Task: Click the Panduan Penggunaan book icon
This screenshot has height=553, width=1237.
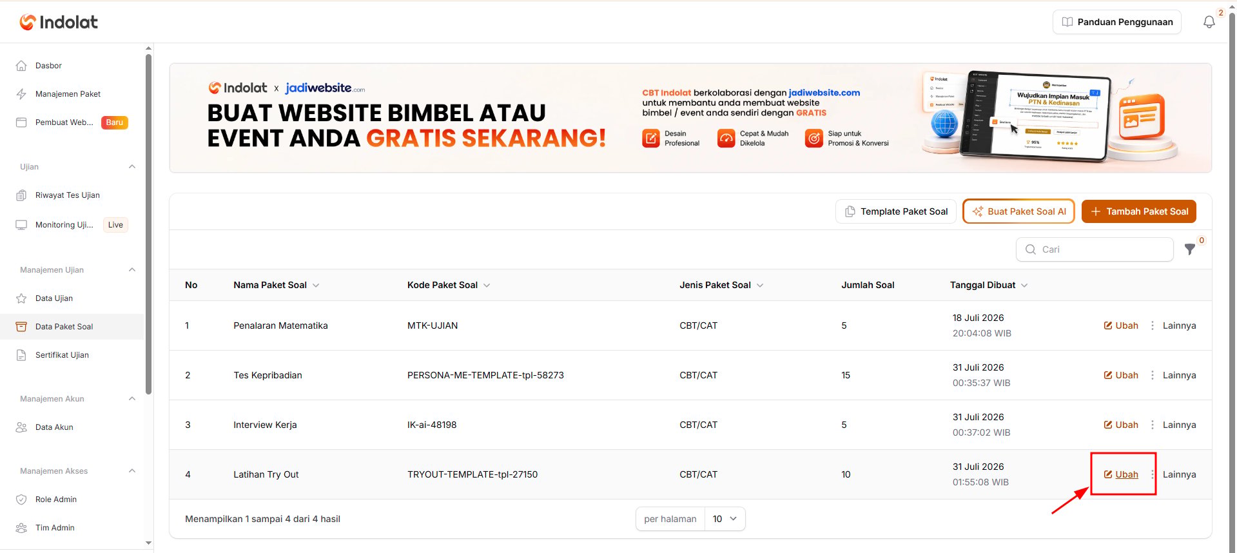Action: coord(1067,22)
